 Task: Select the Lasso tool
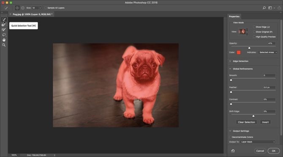(x=4, y=35)
